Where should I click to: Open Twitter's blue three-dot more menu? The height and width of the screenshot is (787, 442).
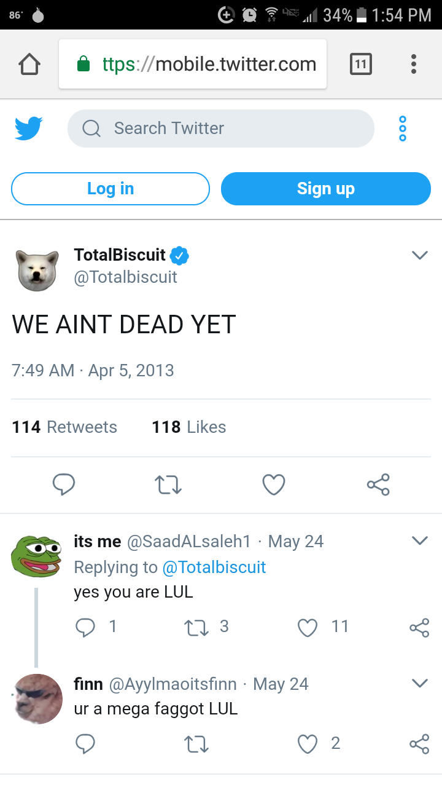click(x=403, y=129)
